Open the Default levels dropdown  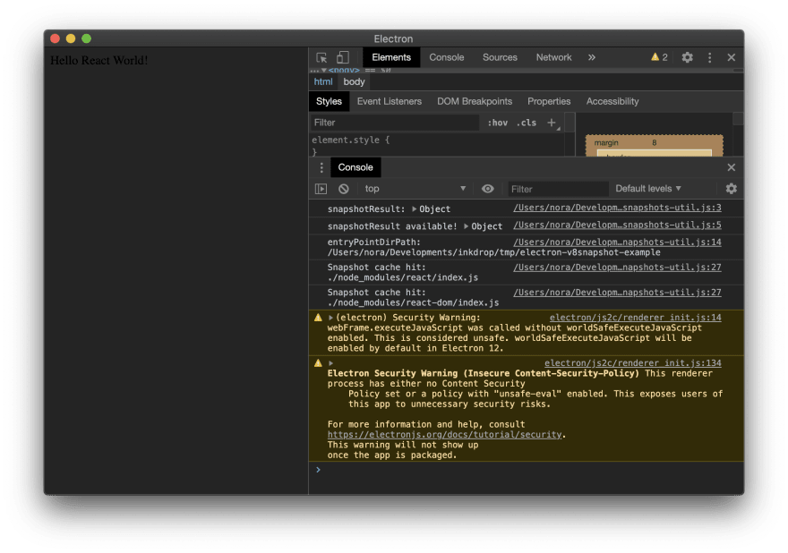click(x=648, y=189)
